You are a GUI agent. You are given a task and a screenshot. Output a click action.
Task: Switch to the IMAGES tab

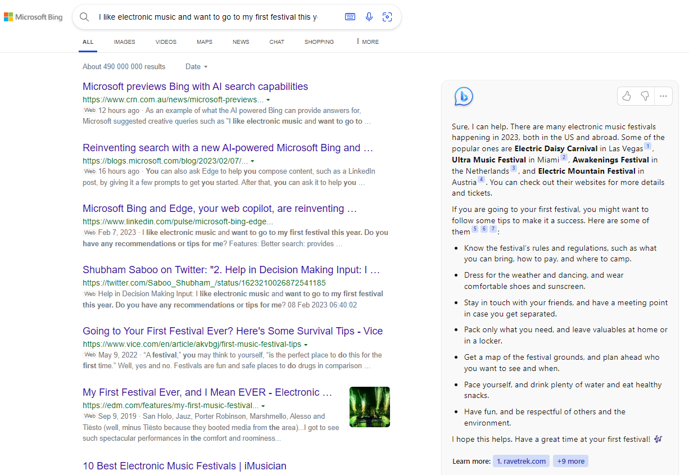pos(124,42)
